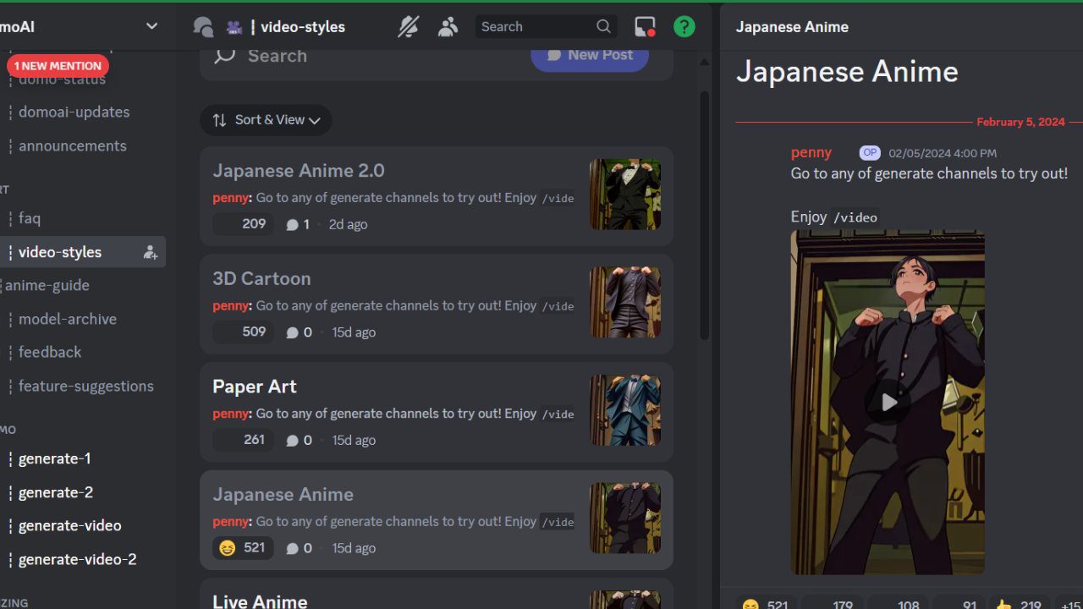Go to the generate-video channel

69,525
